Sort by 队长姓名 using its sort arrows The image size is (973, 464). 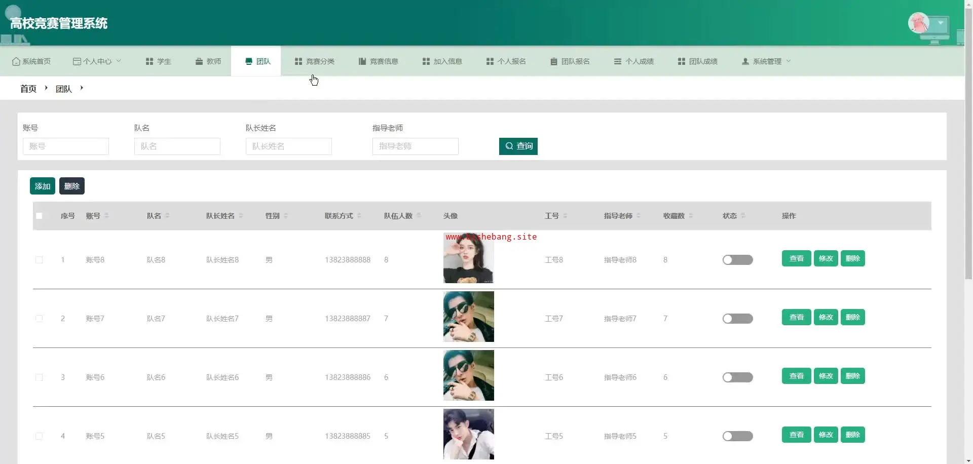pyautogui.click(x=241, y=216)
